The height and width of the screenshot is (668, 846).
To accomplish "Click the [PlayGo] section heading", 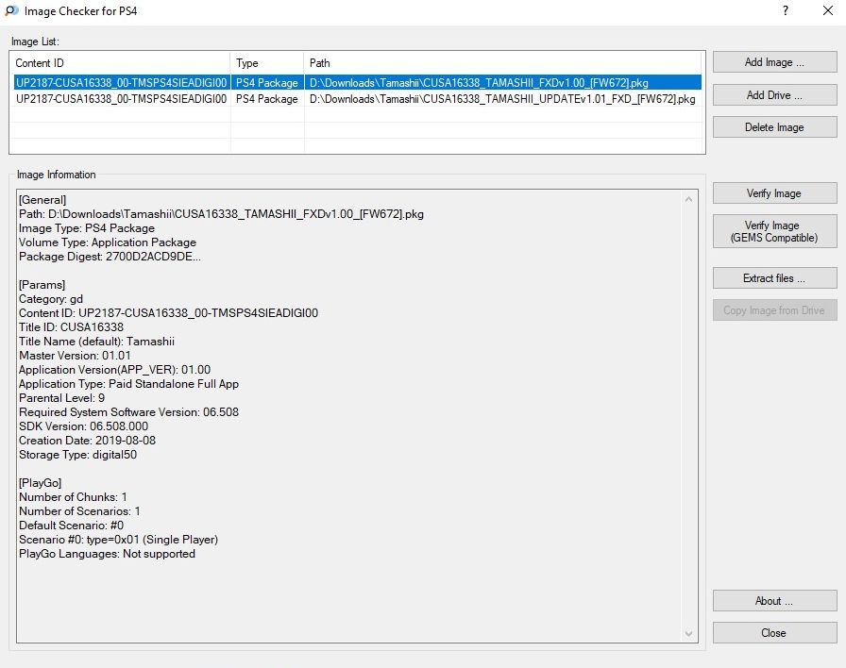I will pyautogui.click(x=41, y=482).
